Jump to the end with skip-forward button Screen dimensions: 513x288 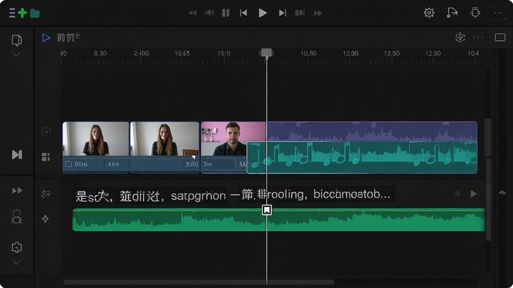(x=283, y=13)
